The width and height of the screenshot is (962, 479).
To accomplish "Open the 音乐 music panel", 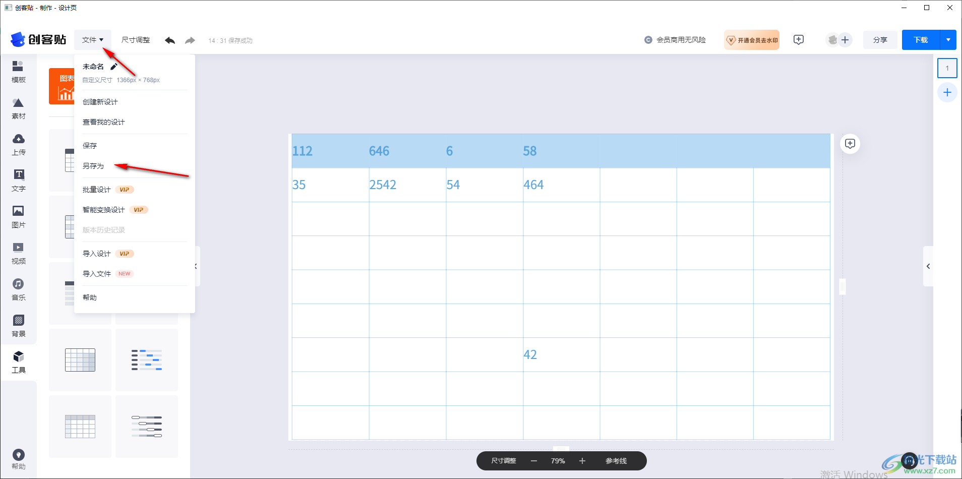I will 18,290.
